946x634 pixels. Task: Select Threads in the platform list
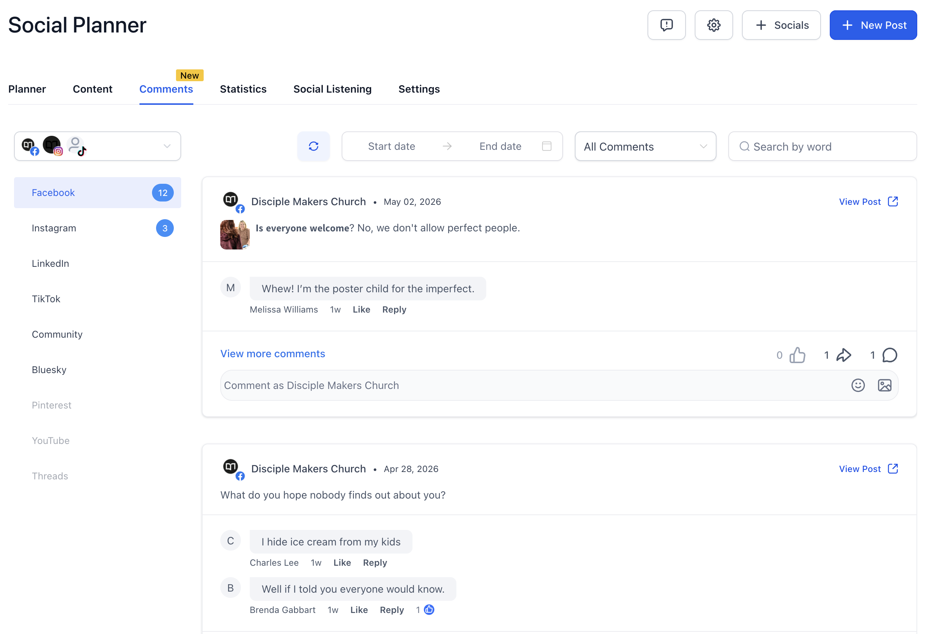coord(97,476)
